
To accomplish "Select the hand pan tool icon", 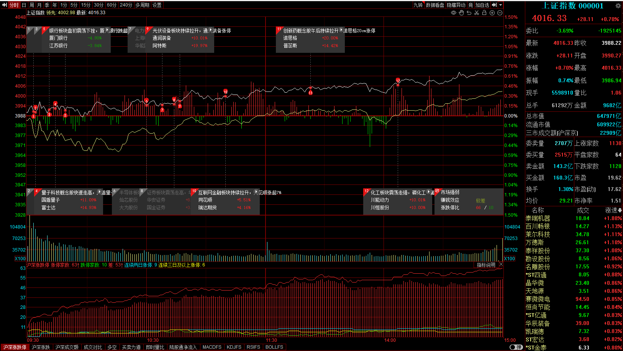I will [461, 13].
